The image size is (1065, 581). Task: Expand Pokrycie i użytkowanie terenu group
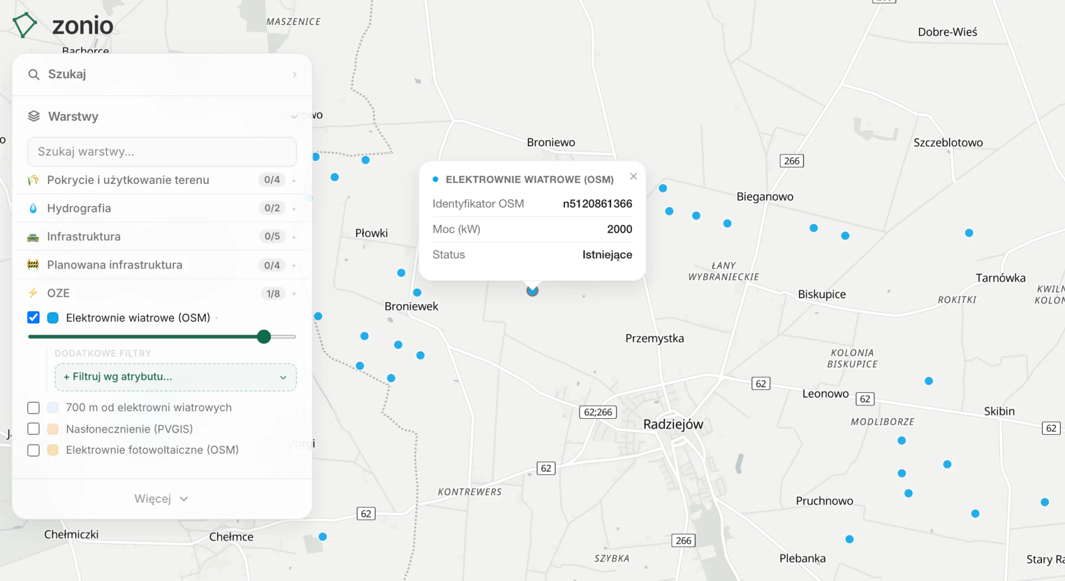[294, 180]
